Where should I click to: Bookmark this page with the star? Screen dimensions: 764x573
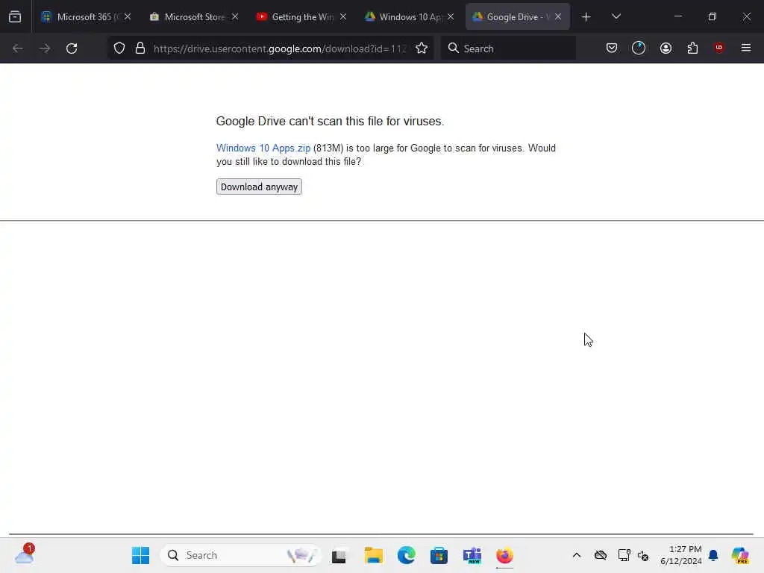coord(422,48)
